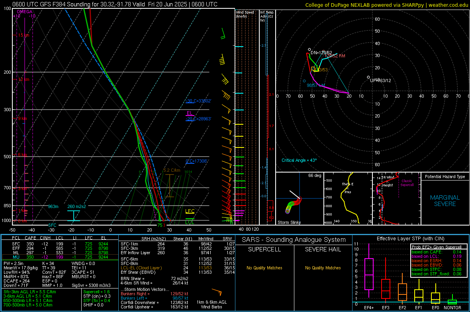The height and width of the screenshot is (312, 470).
Task: Click the 5.2 C/km lapse rate label
Action: (x=172, y=170)
